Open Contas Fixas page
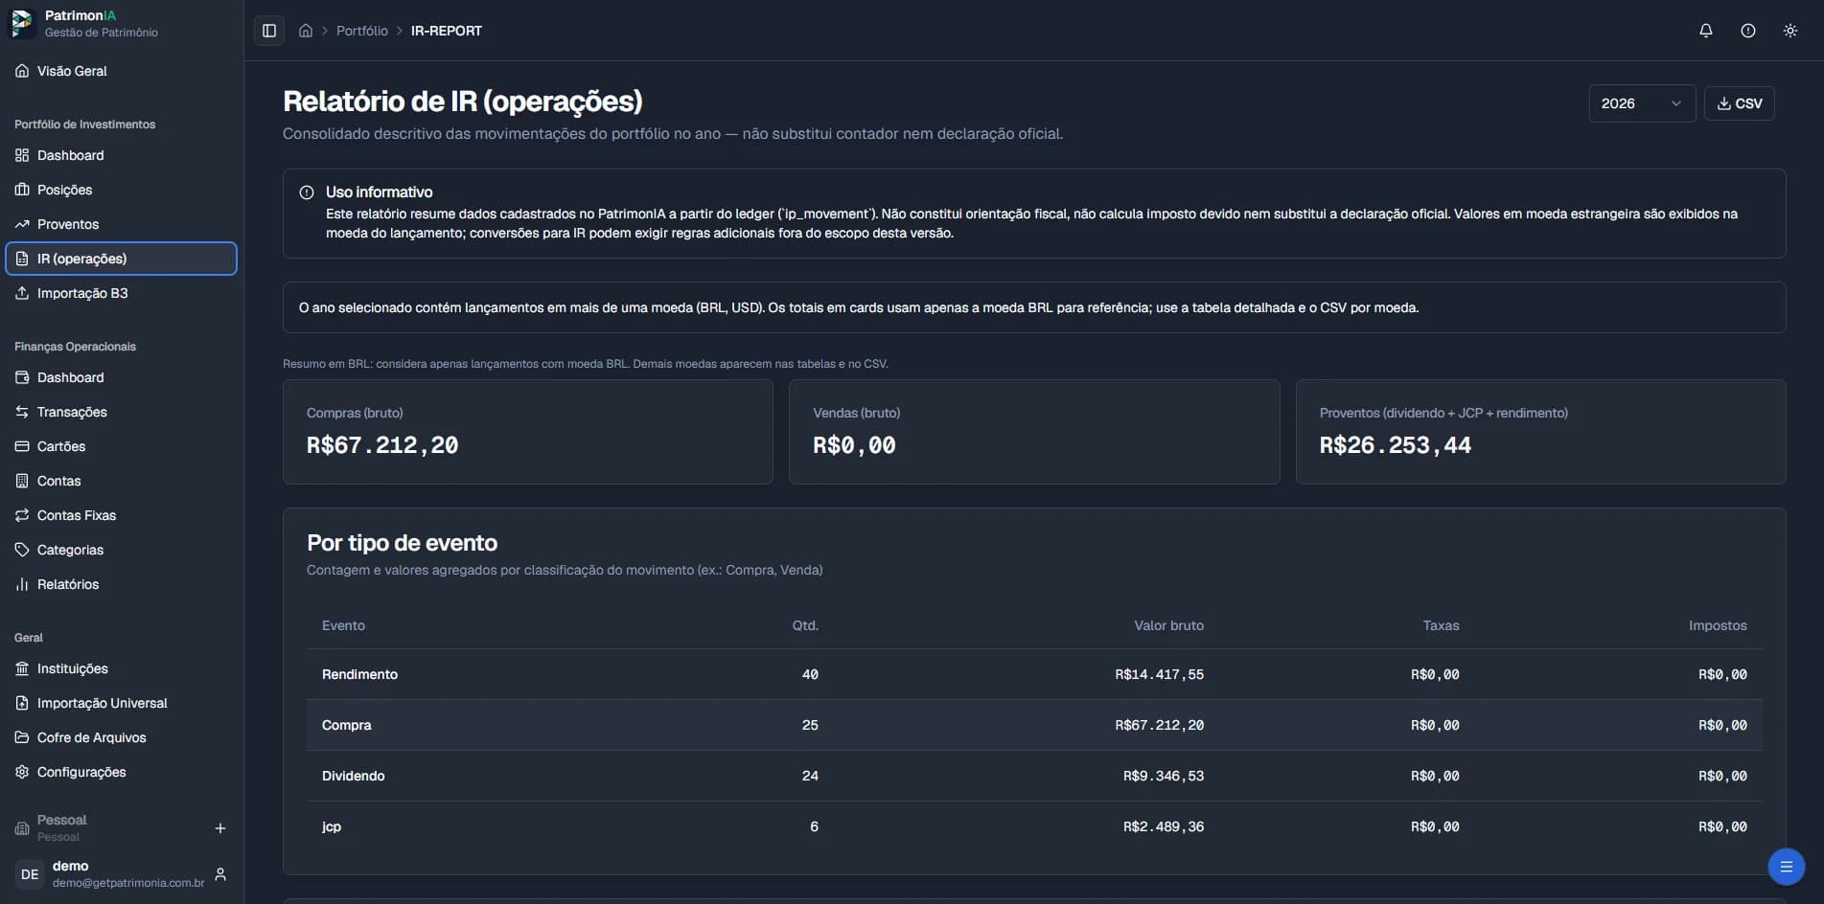 click(121, 515)
